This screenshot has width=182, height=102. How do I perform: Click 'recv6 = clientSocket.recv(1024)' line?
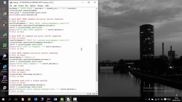coord(26,87)
